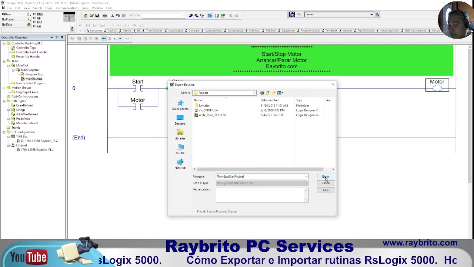Open Quick access in the dialog sidebar

[180, 105]
